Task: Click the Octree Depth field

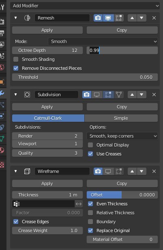Action: point(47,50)
